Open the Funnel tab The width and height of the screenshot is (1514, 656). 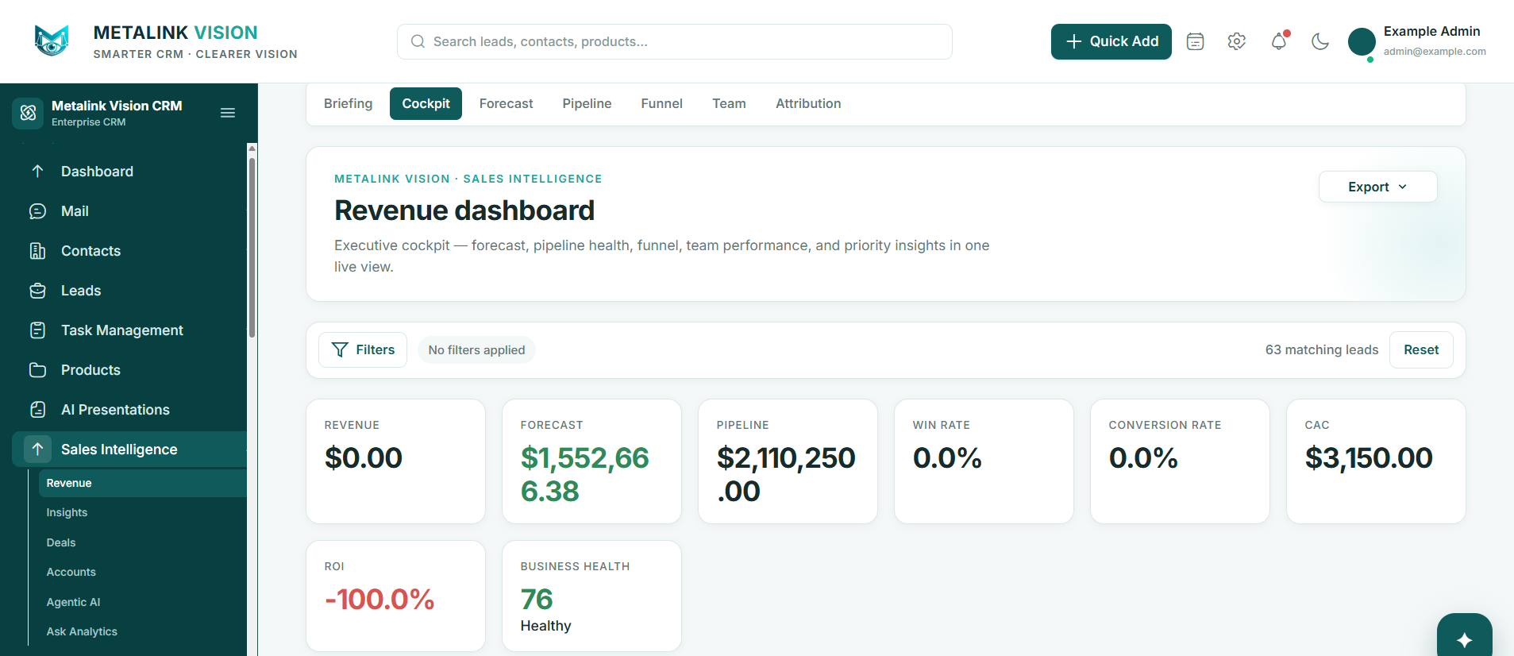661,104
